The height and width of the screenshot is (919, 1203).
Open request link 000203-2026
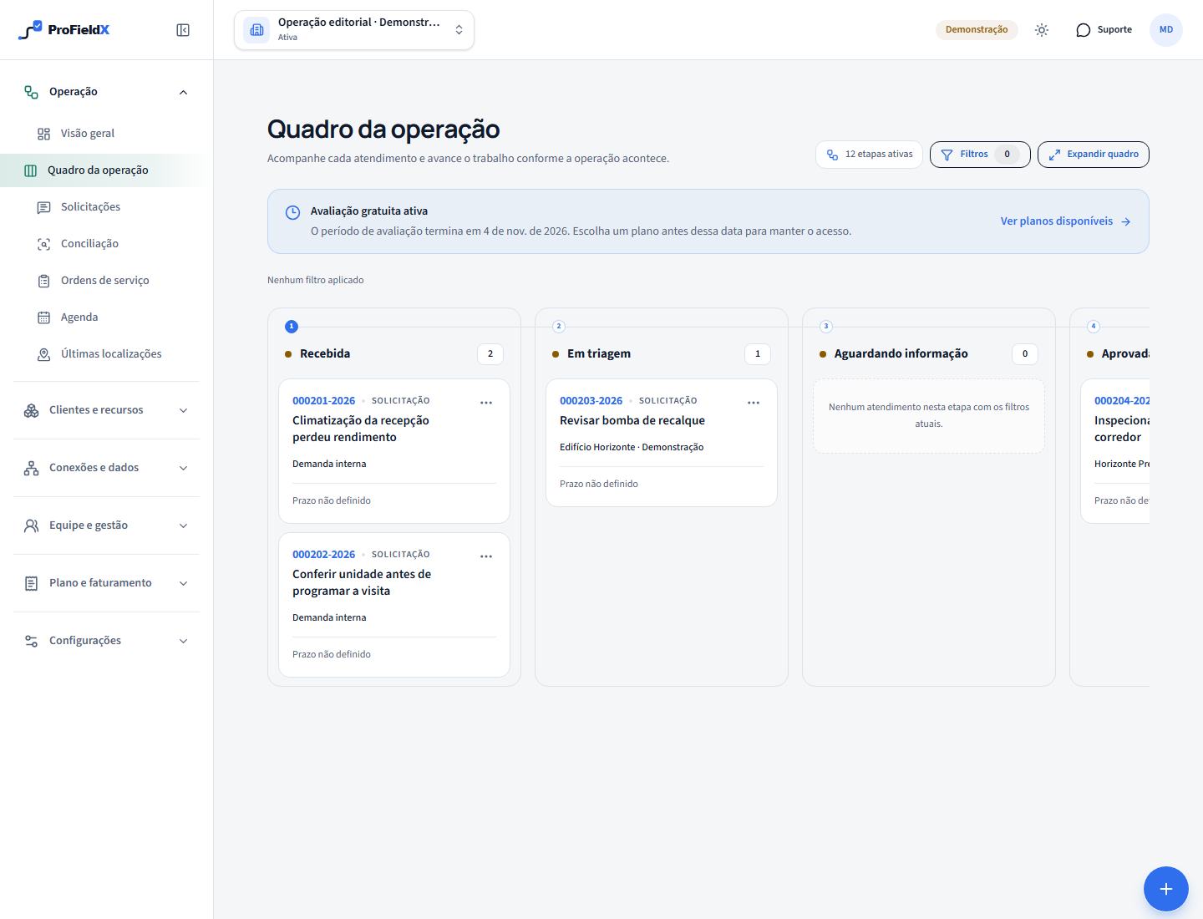coord(591,401)
